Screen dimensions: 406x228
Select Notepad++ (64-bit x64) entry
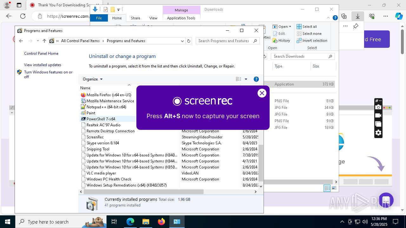click(x=106, y=107)
